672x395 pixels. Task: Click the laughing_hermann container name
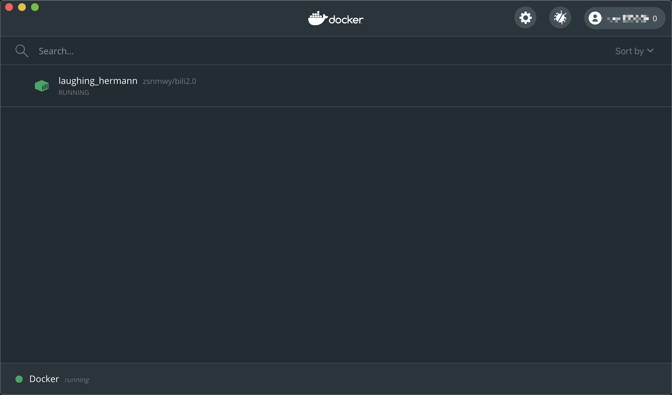tap(98, 81)
